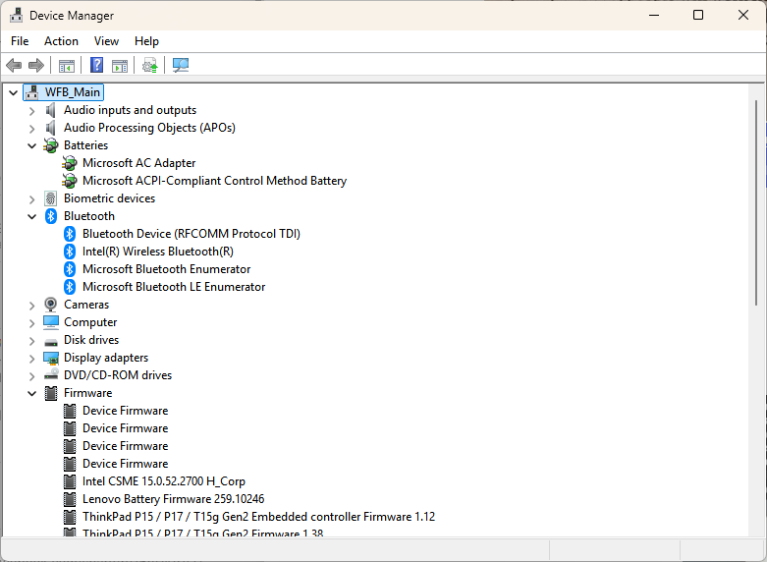This screenshot has height=562, width=767.
Task: Expand the Display adapters category
Action: coord(32,358)
